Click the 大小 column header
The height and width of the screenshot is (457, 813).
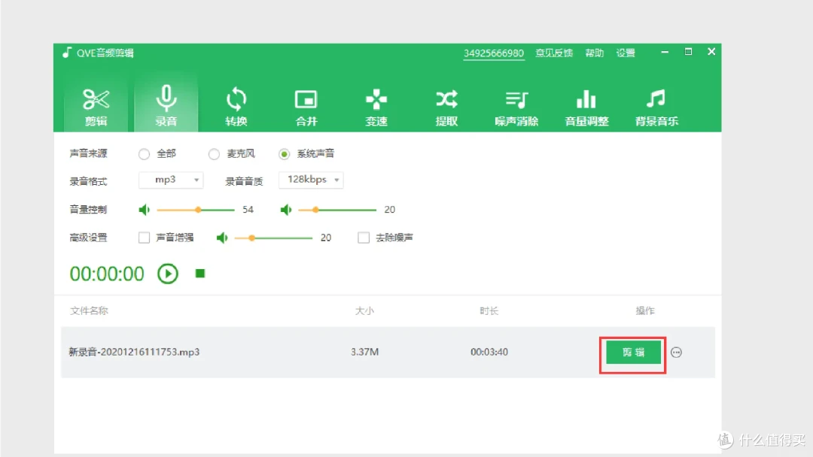(364, 310)
